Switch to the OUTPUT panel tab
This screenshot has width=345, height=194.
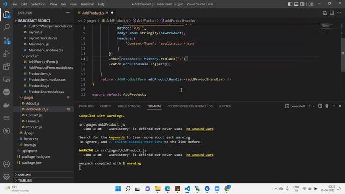point(106,106)
